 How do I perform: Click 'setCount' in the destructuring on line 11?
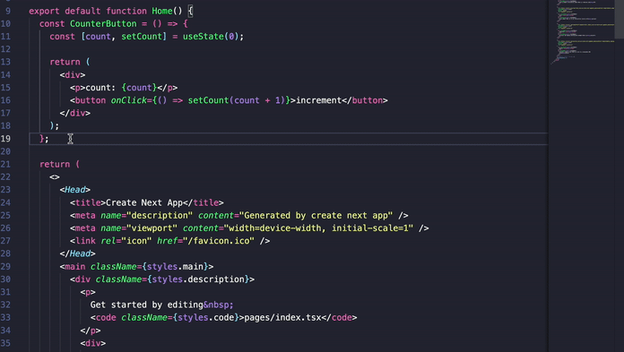click(142, 36)
